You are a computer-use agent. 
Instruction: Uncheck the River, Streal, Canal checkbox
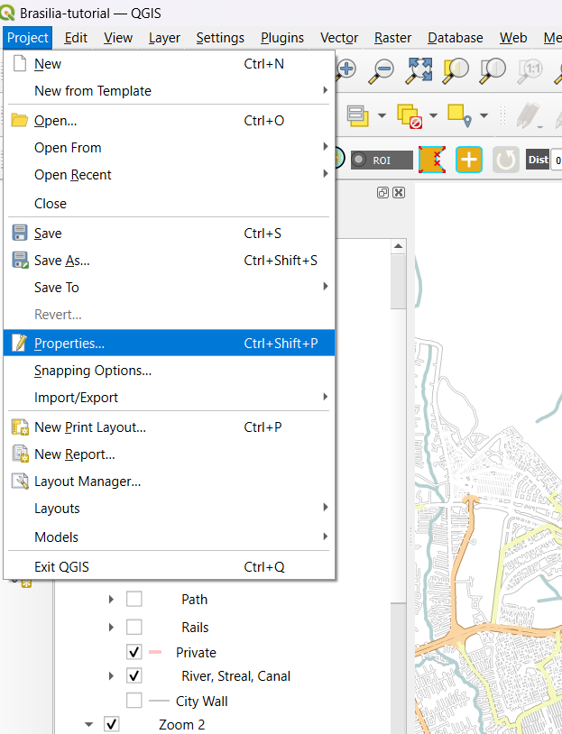point(134,675)
